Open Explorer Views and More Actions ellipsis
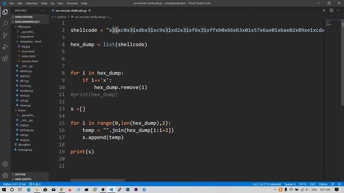 tap(42, 11)
